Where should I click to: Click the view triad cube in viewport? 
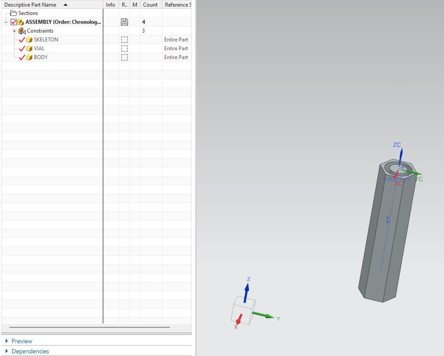point(243,311)
